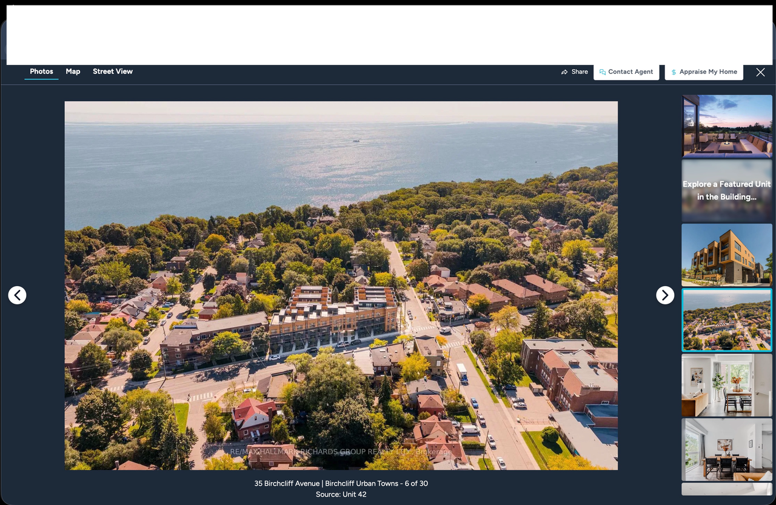Select the highlighted aerial view thumbnail
Image resolution: width=776 pixels, height=505 pixels.
coord(727,319)
